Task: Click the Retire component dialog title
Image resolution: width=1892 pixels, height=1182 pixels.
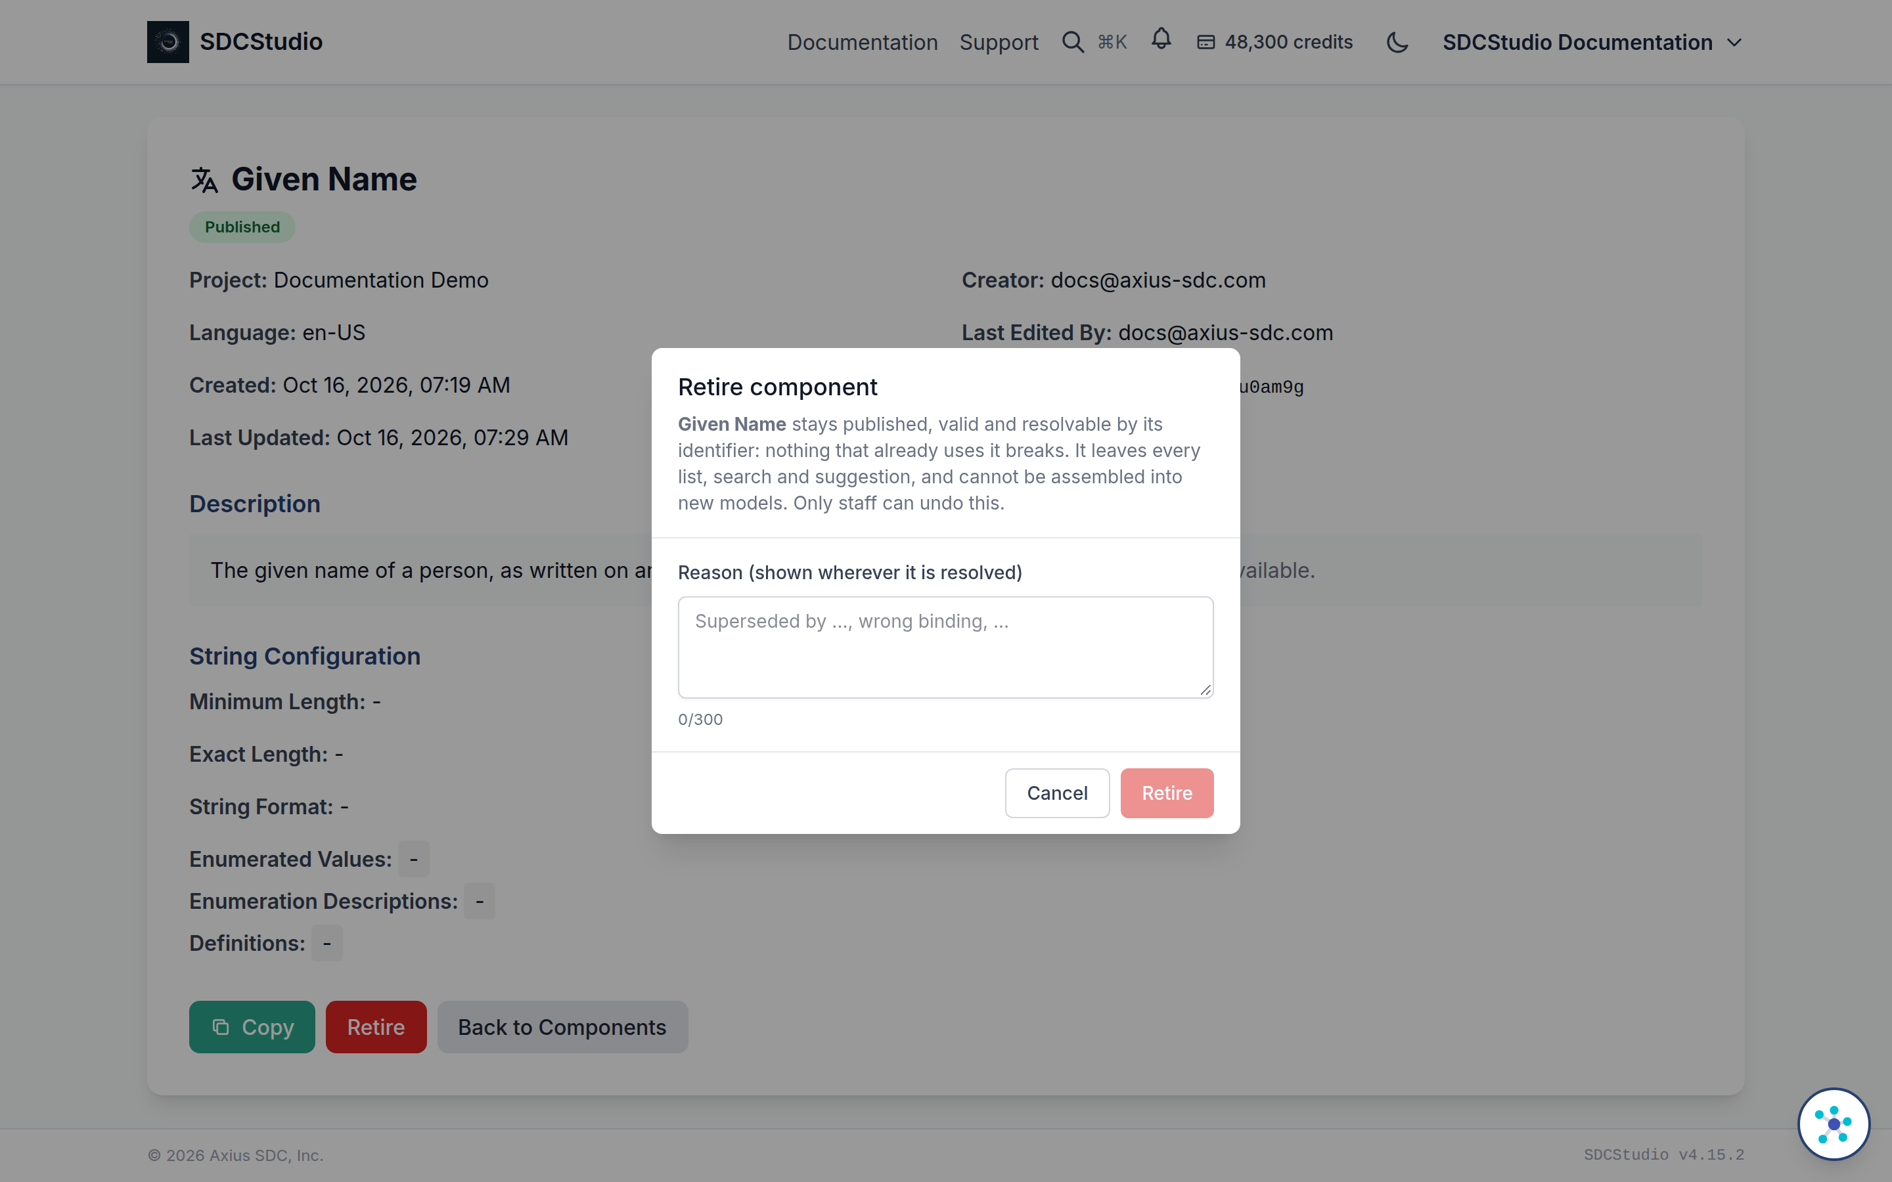Action: pyautogui.click(x=777, y=387)
